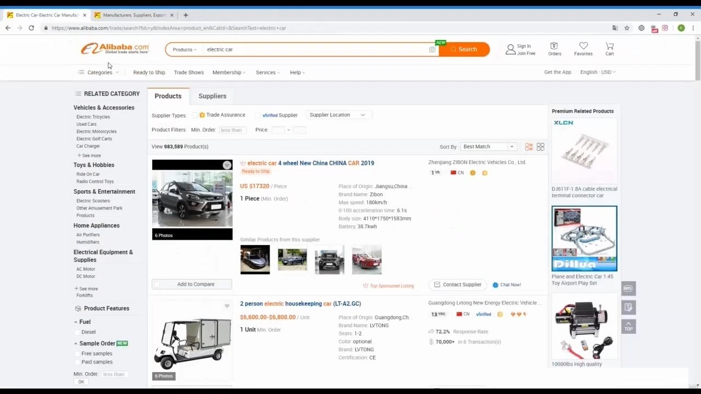Viewport: 701px width, 394px height.
Task: Click the orange Search button
Action: (464, 49)
